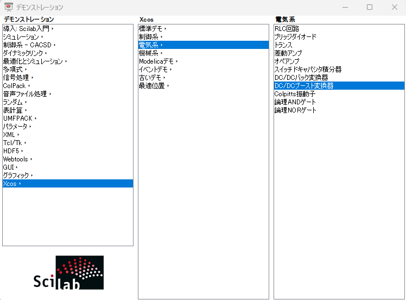Select the ランダム entry
The width and height of the screenshot is (406, 300).
(68, 102)
